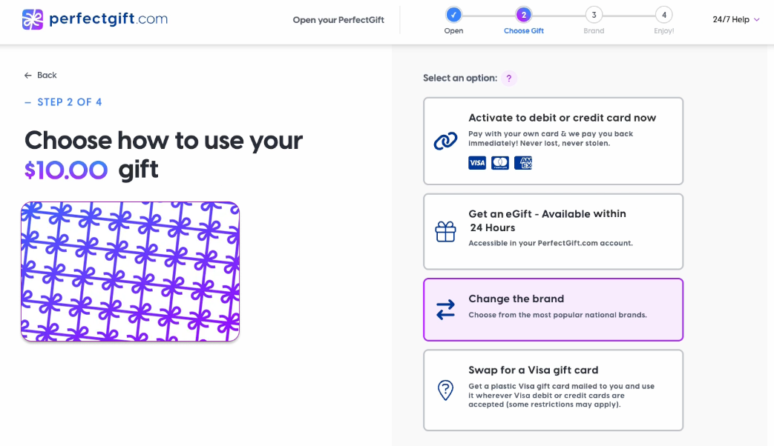Click the purple gift card image
This screenshot has height=446, width=774.
click(131, 272)
